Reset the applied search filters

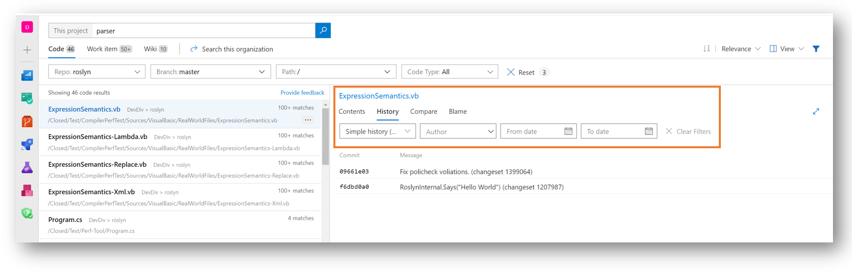(x=521, y=72)
